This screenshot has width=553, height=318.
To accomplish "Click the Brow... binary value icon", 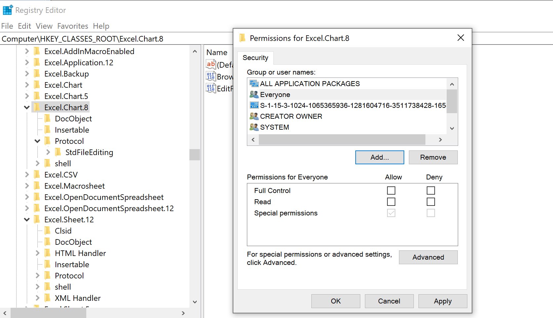I will (211, 77).
